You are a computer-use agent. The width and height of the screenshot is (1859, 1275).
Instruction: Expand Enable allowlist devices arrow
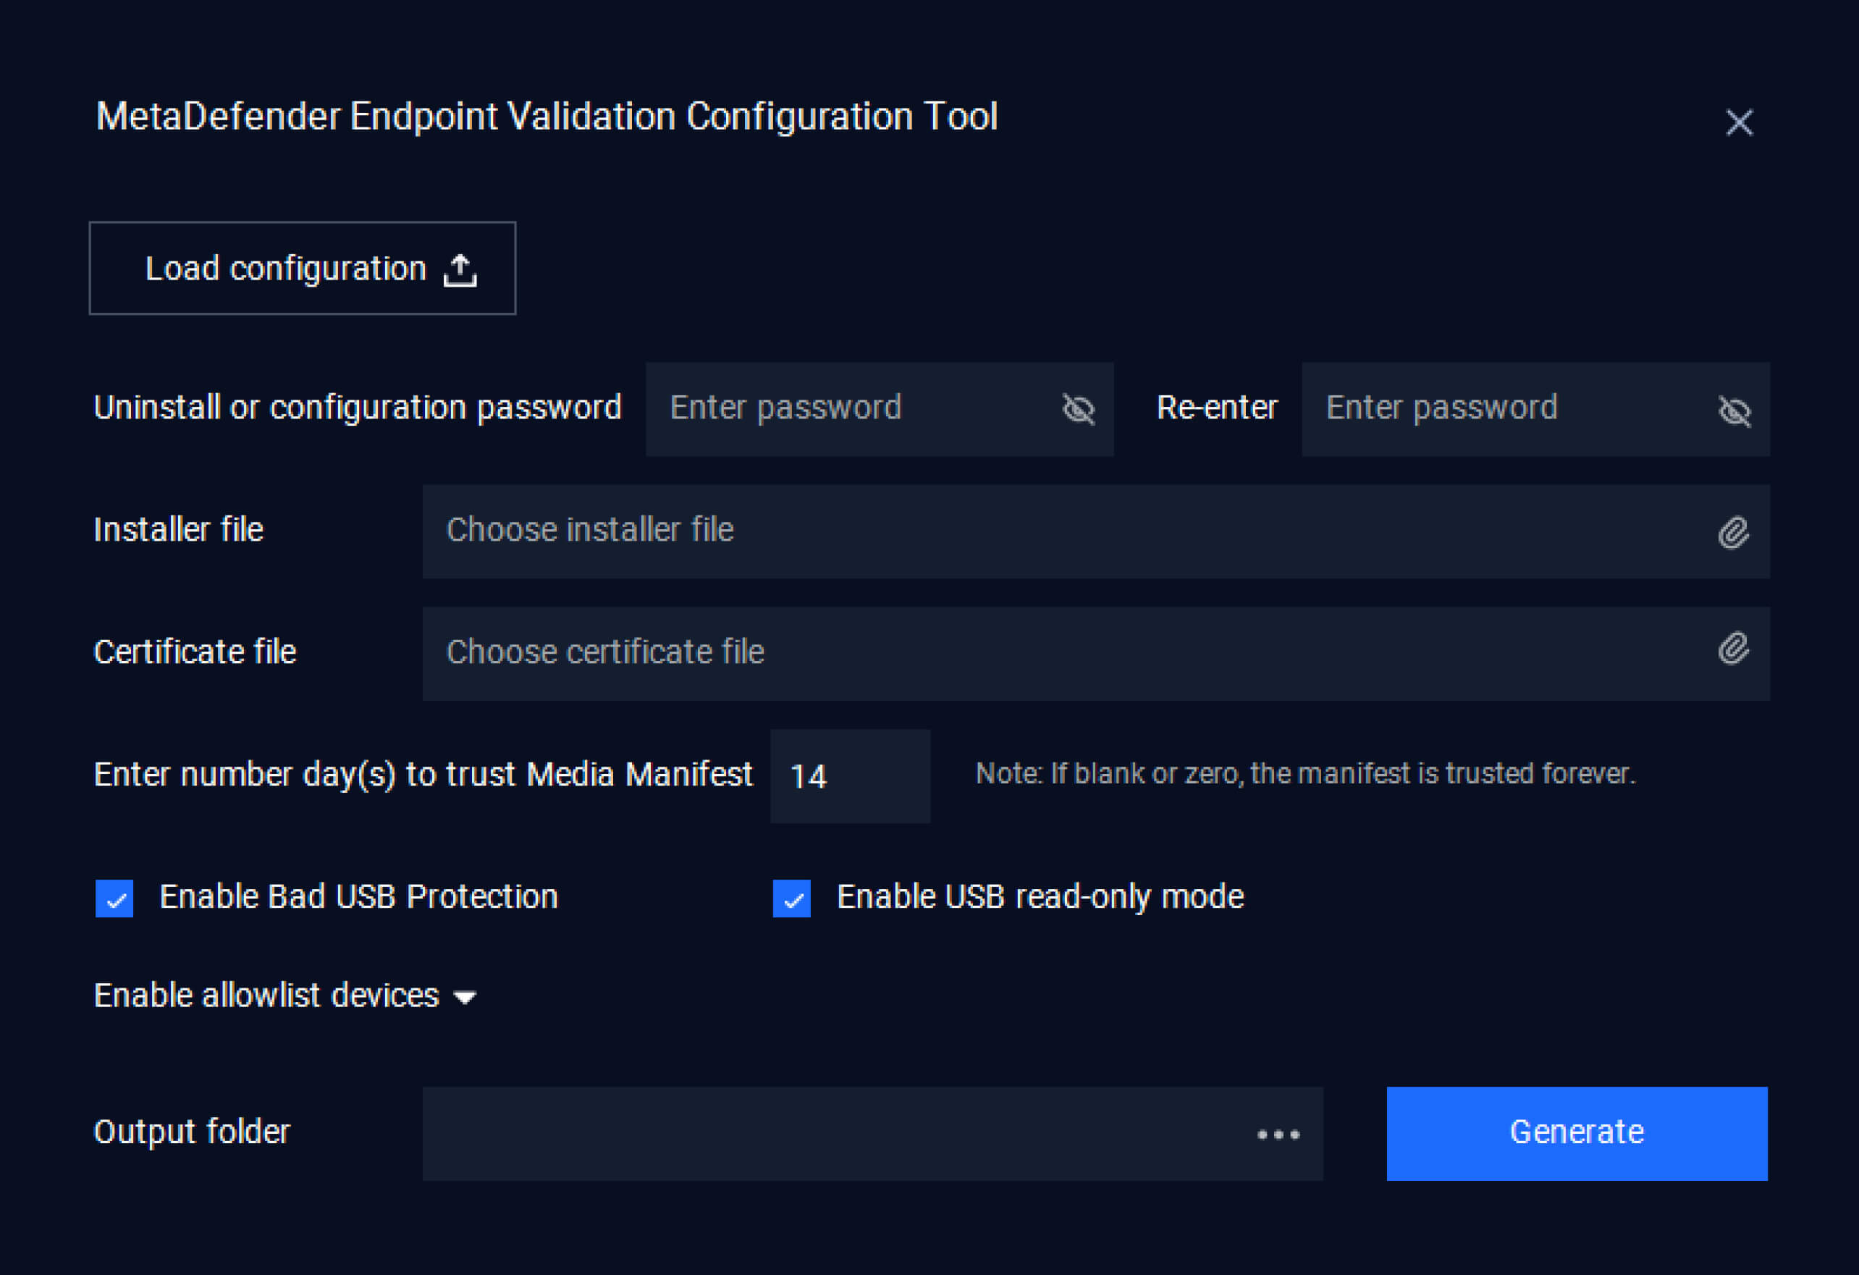coord(465,997)
